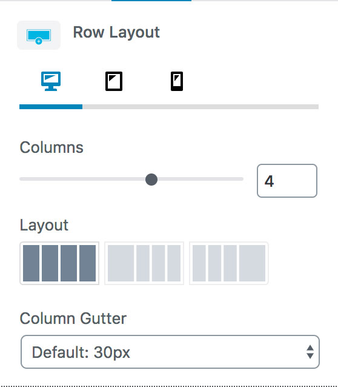Screen dimensions: 338x387
Task: Click the gutter dropdown up-down arrows
Action: tap(310, 352)
